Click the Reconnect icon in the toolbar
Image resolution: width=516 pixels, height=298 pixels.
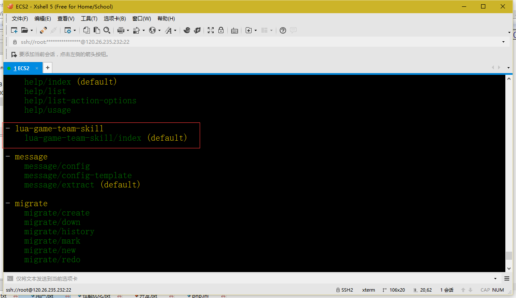tap(43, 30)
